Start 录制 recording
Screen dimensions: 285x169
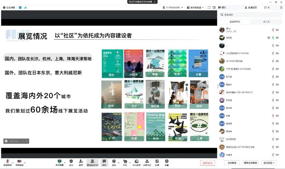pos(114,161)
